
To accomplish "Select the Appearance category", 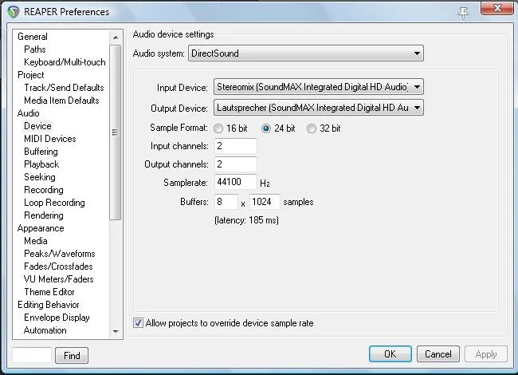I will tap(41, 228).
